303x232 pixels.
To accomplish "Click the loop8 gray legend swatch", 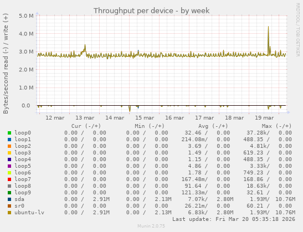I will [9, 186].
